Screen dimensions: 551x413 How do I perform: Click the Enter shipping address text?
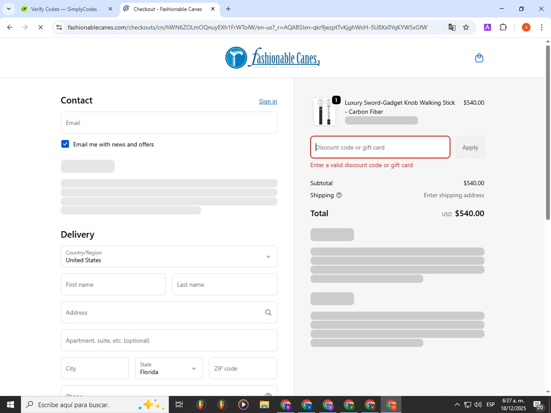[454, 195]
